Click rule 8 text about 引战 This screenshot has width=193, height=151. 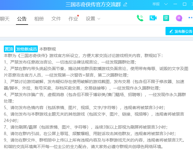90,134
